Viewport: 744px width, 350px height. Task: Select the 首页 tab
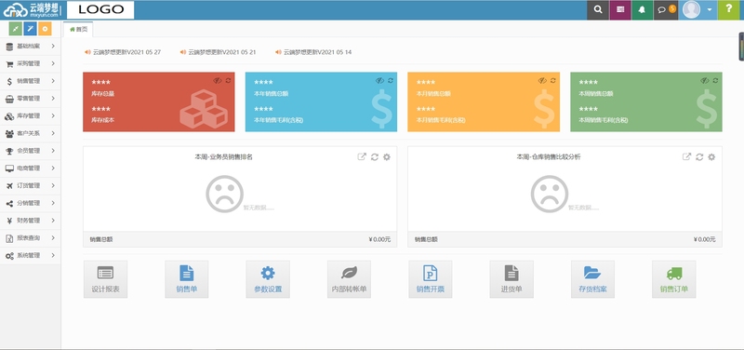click(78, 30)
